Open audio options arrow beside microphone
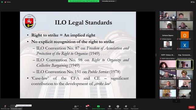Screen dimensions: 196x110 9,106
